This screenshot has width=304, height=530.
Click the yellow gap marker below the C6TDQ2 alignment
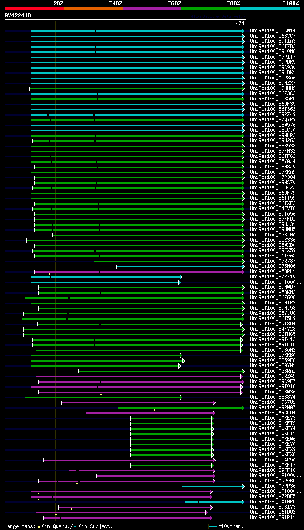[x=56, y=514]
